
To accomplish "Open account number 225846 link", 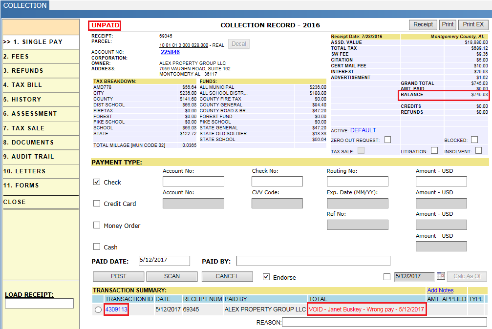I will (170, 52).
